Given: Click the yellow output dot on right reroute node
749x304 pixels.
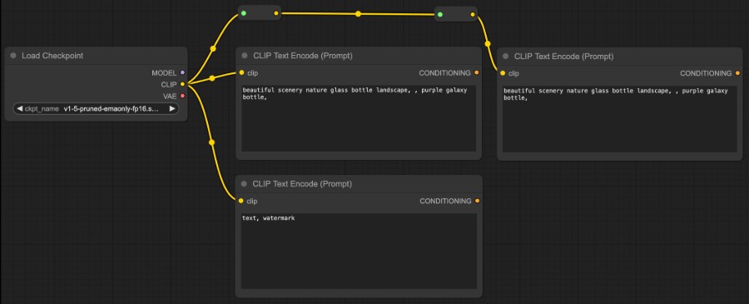Looking at the screenshot, I should click(x=473, y=14).
